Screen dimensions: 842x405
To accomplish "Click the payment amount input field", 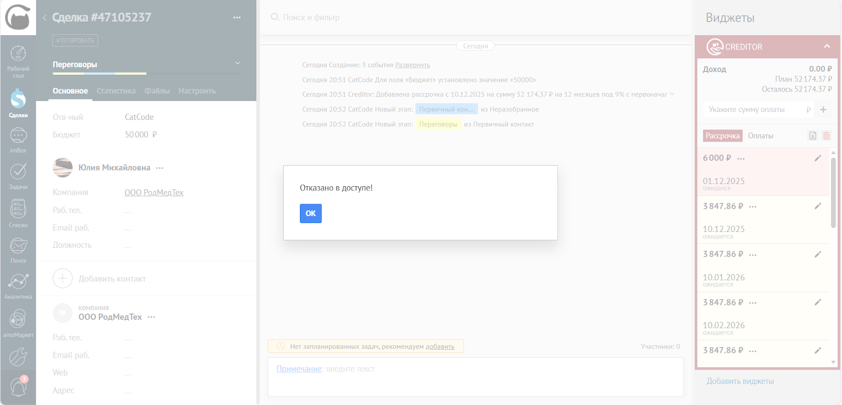I will pyautogui.click(x=753, y=109).
